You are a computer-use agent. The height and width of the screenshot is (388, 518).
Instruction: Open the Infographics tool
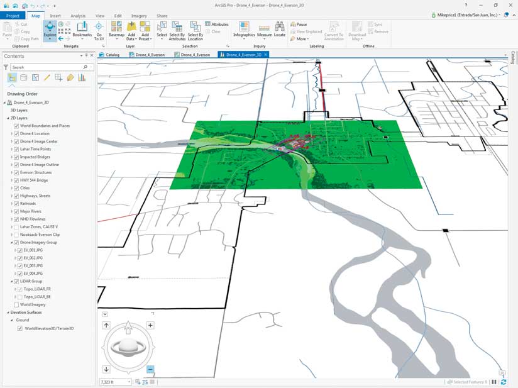tap(244, 30)
